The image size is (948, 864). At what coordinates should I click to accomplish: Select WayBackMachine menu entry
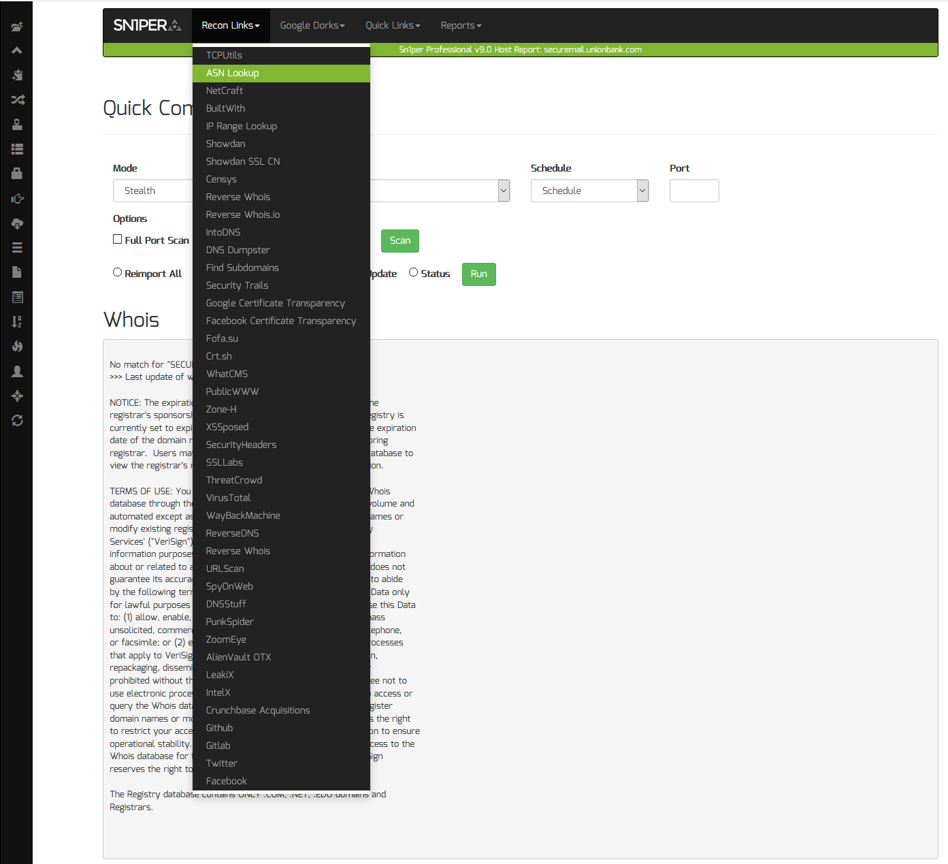tap(281, 515)
